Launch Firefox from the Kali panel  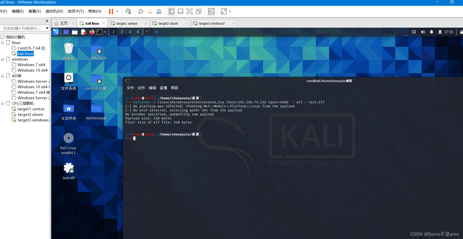pos(92,32)
